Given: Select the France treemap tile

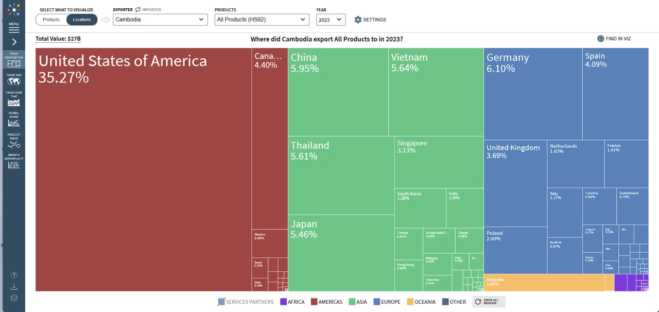Looking at the screenshot, I should [x=627, y=164].
